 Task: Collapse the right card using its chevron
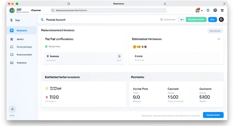pos(219,39)
